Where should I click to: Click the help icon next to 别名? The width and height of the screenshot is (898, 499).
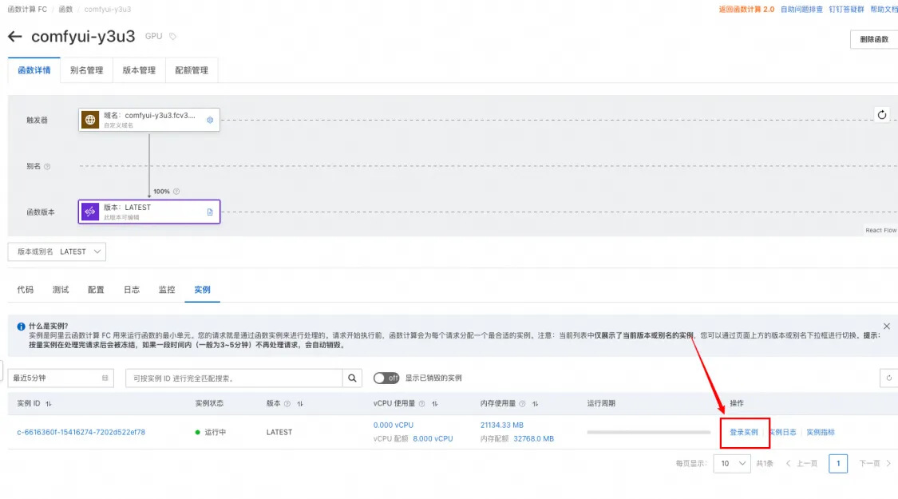tap(47, 167)
